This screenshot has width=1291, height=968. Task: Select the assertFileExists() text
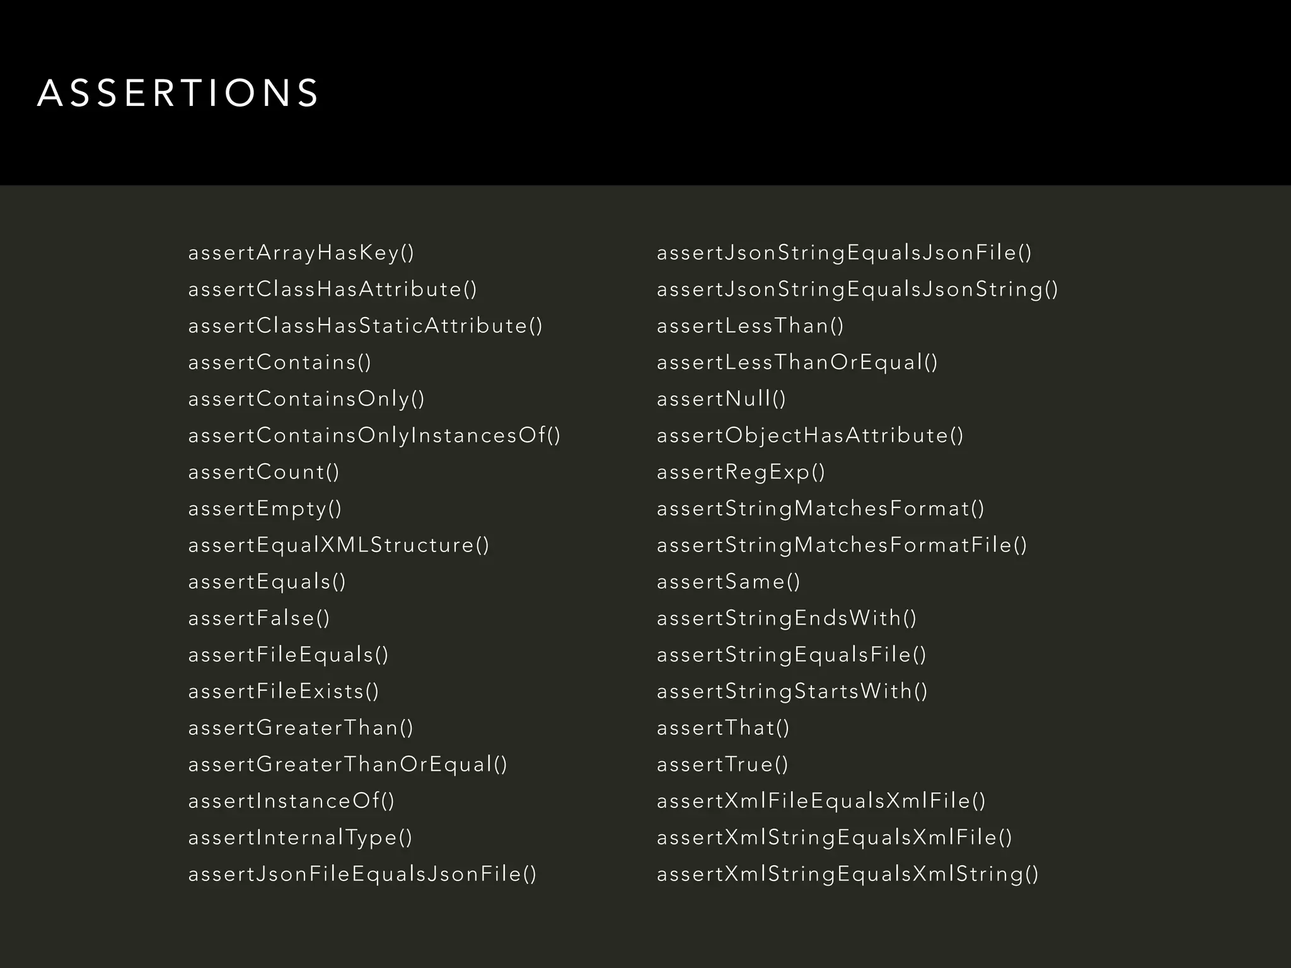coord(284,691)
